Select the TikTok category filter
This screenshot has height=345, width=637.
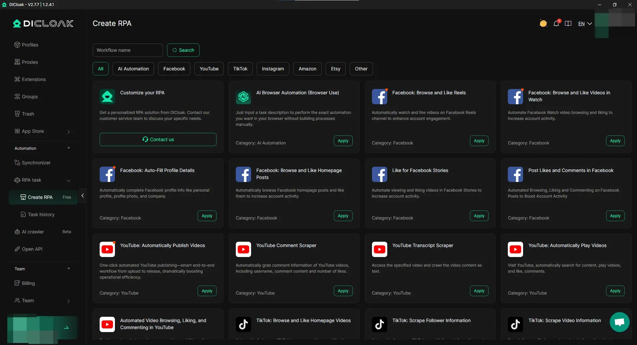pyautogui.click(x=240, y=69)
